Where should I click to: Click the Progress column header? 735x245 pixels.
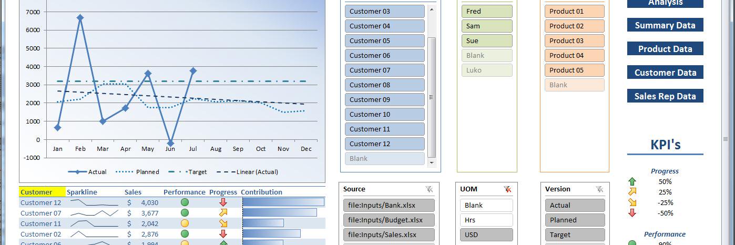click(223, 192)
